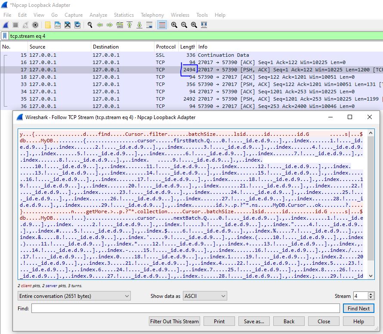Viewport: 383px width, 334px height.
Task: Open a capture file via folder icon
Action: 48,25
